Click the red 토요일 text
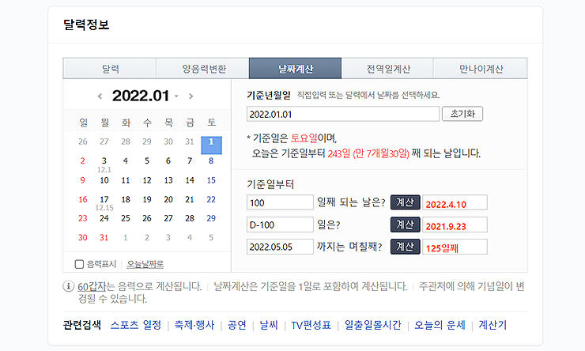This screenshot has height=351, width=585. point(304,138)
